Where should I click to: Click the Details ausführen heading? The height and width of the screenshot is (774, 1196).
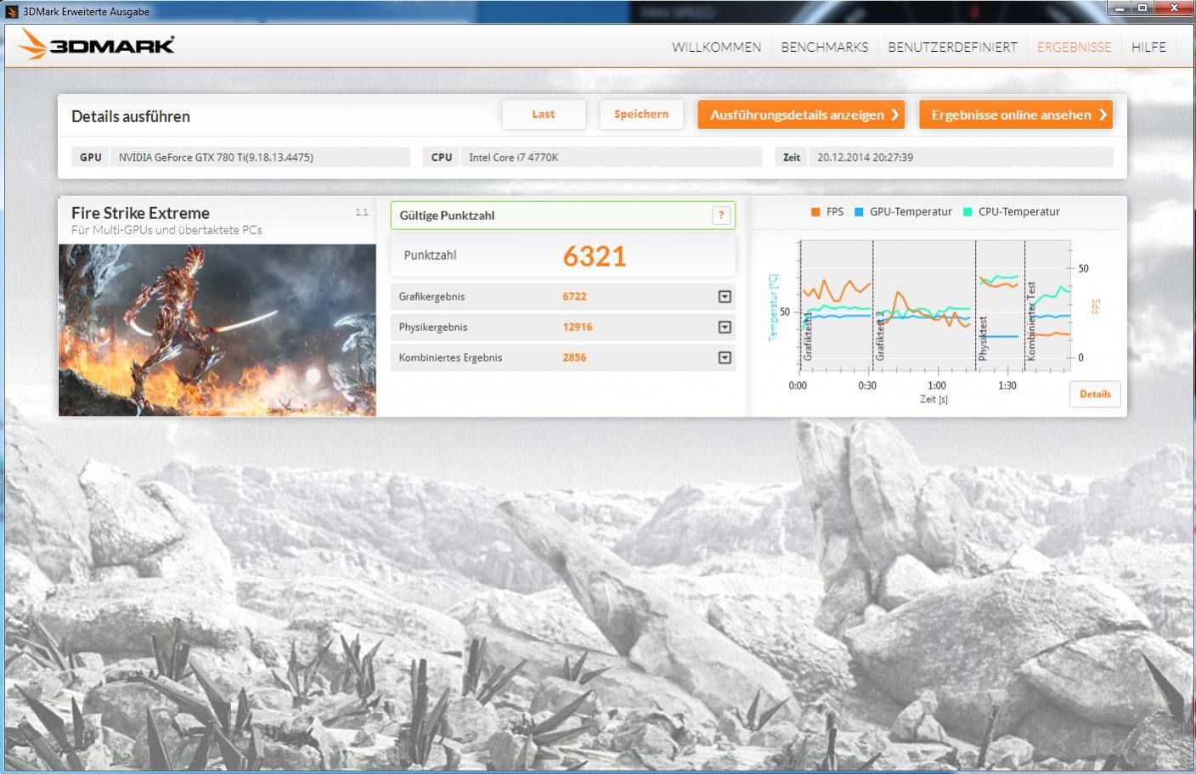click(x=131, y=116)
